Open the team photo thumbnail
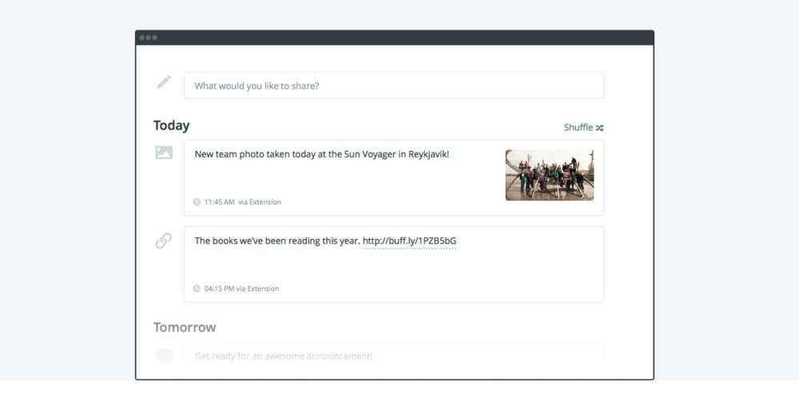Image resolution: width=799 pixels, height=402 pixels. [549, 175]
